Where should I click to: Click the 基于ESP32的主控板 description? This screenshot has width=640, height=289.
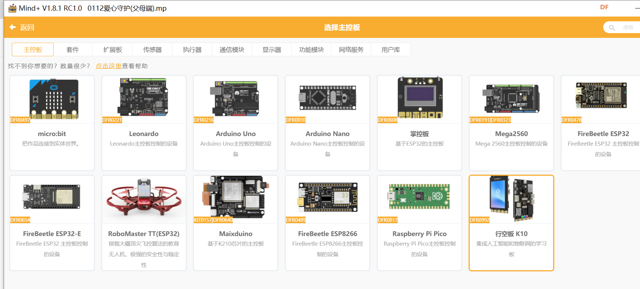[x=420, y=144]
